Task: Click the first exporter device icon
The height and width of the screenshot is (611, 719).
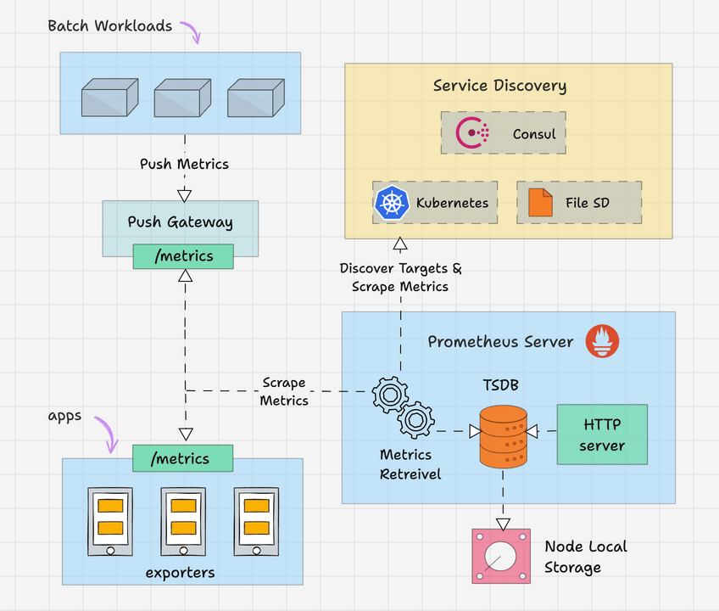Action: (110, 520)
